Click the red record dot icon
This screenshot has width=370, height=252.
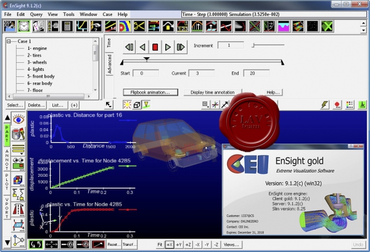[x=337, y=105]
